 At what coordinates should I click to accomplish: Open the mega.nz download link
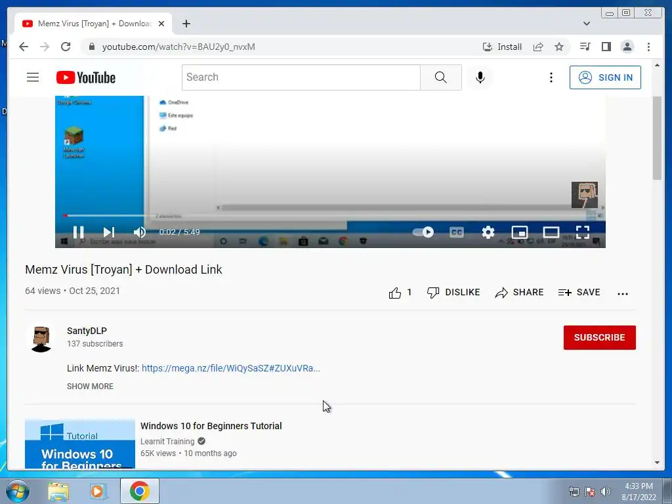coord(230,368)
